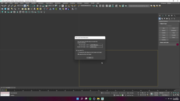
Task: Open the Rendering menu
Action: pos(58,3)
